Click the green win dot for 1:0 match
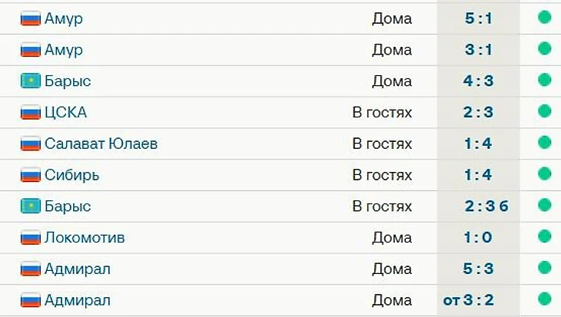 (545, 236)
